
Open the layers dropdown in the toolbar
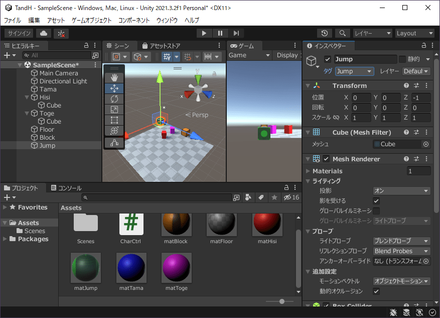372,34
